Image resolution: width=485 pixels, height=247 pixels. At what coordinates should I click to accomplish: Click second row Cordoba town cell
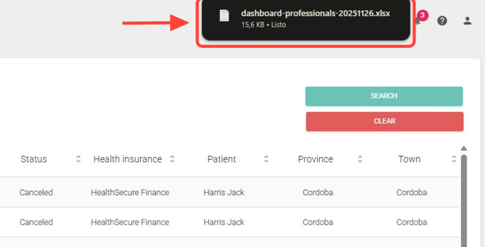[412, 222]
